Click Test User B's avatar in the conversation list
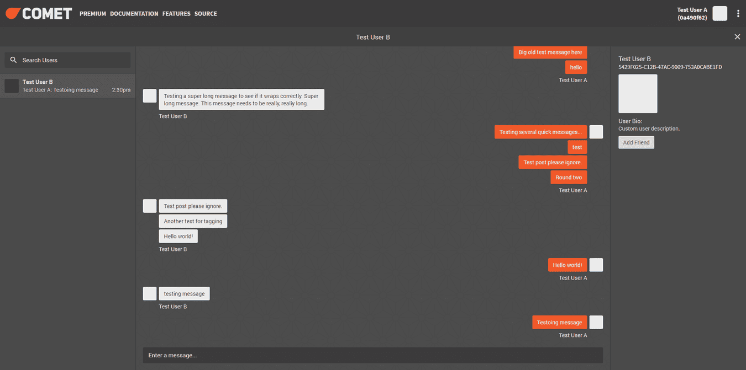This screenshot has height=370, width=746. [x=12, y=86]
